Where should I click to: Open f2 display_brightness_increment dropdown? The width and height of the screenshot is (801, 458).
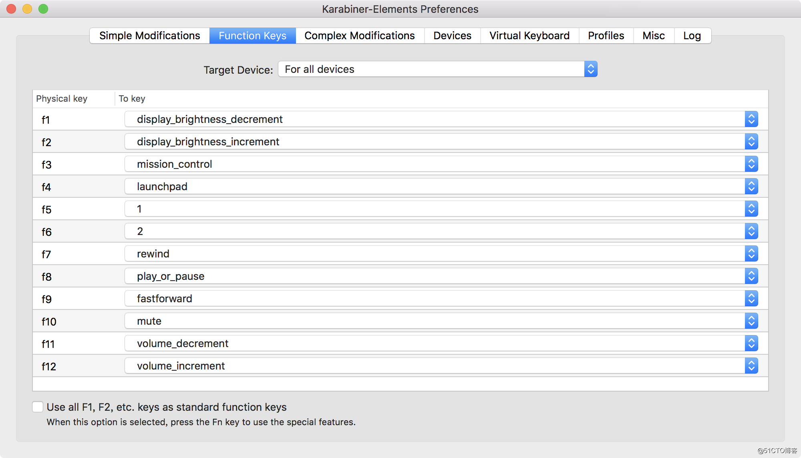click(441, 141)
